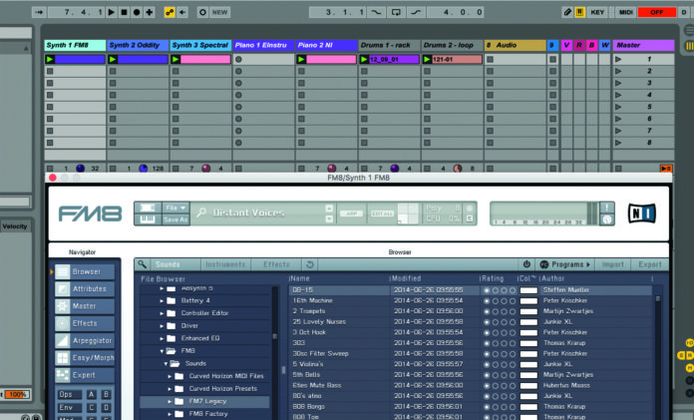694x420 pixels.
Task: Toggle the yellow automation arm button
Action: (x=170, y=12)
